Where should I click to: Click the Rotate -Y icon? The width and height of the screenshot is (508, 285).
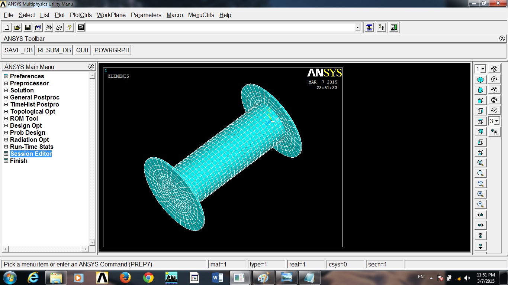494,90
